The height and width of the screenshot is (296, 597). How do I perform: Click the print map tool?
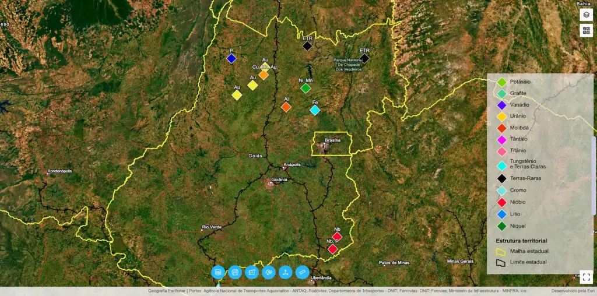coord(235,272)
